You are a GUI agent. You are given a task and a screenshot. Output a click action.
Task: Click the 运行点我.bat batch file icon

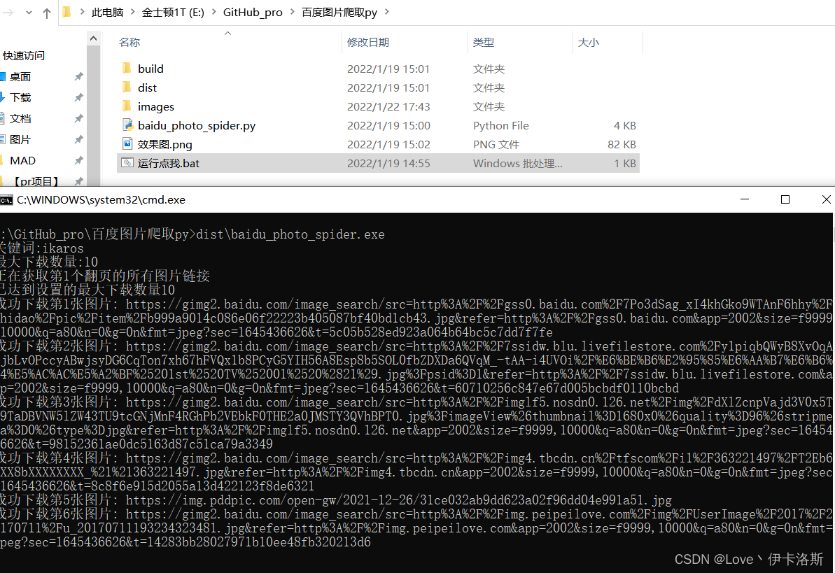point(127,163)
